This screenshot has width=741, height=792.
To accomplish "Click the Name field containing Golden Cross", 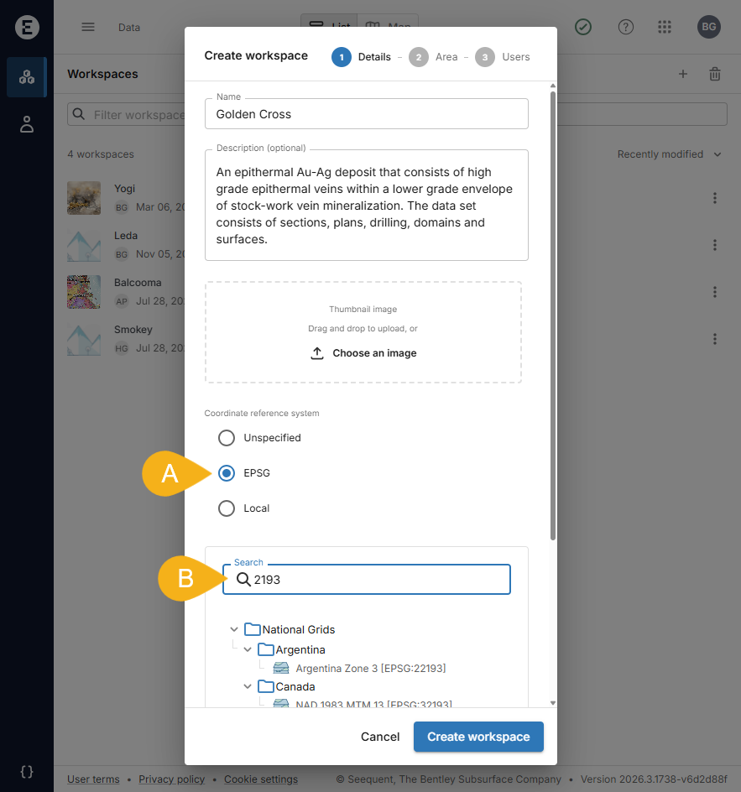I will 366,114.
